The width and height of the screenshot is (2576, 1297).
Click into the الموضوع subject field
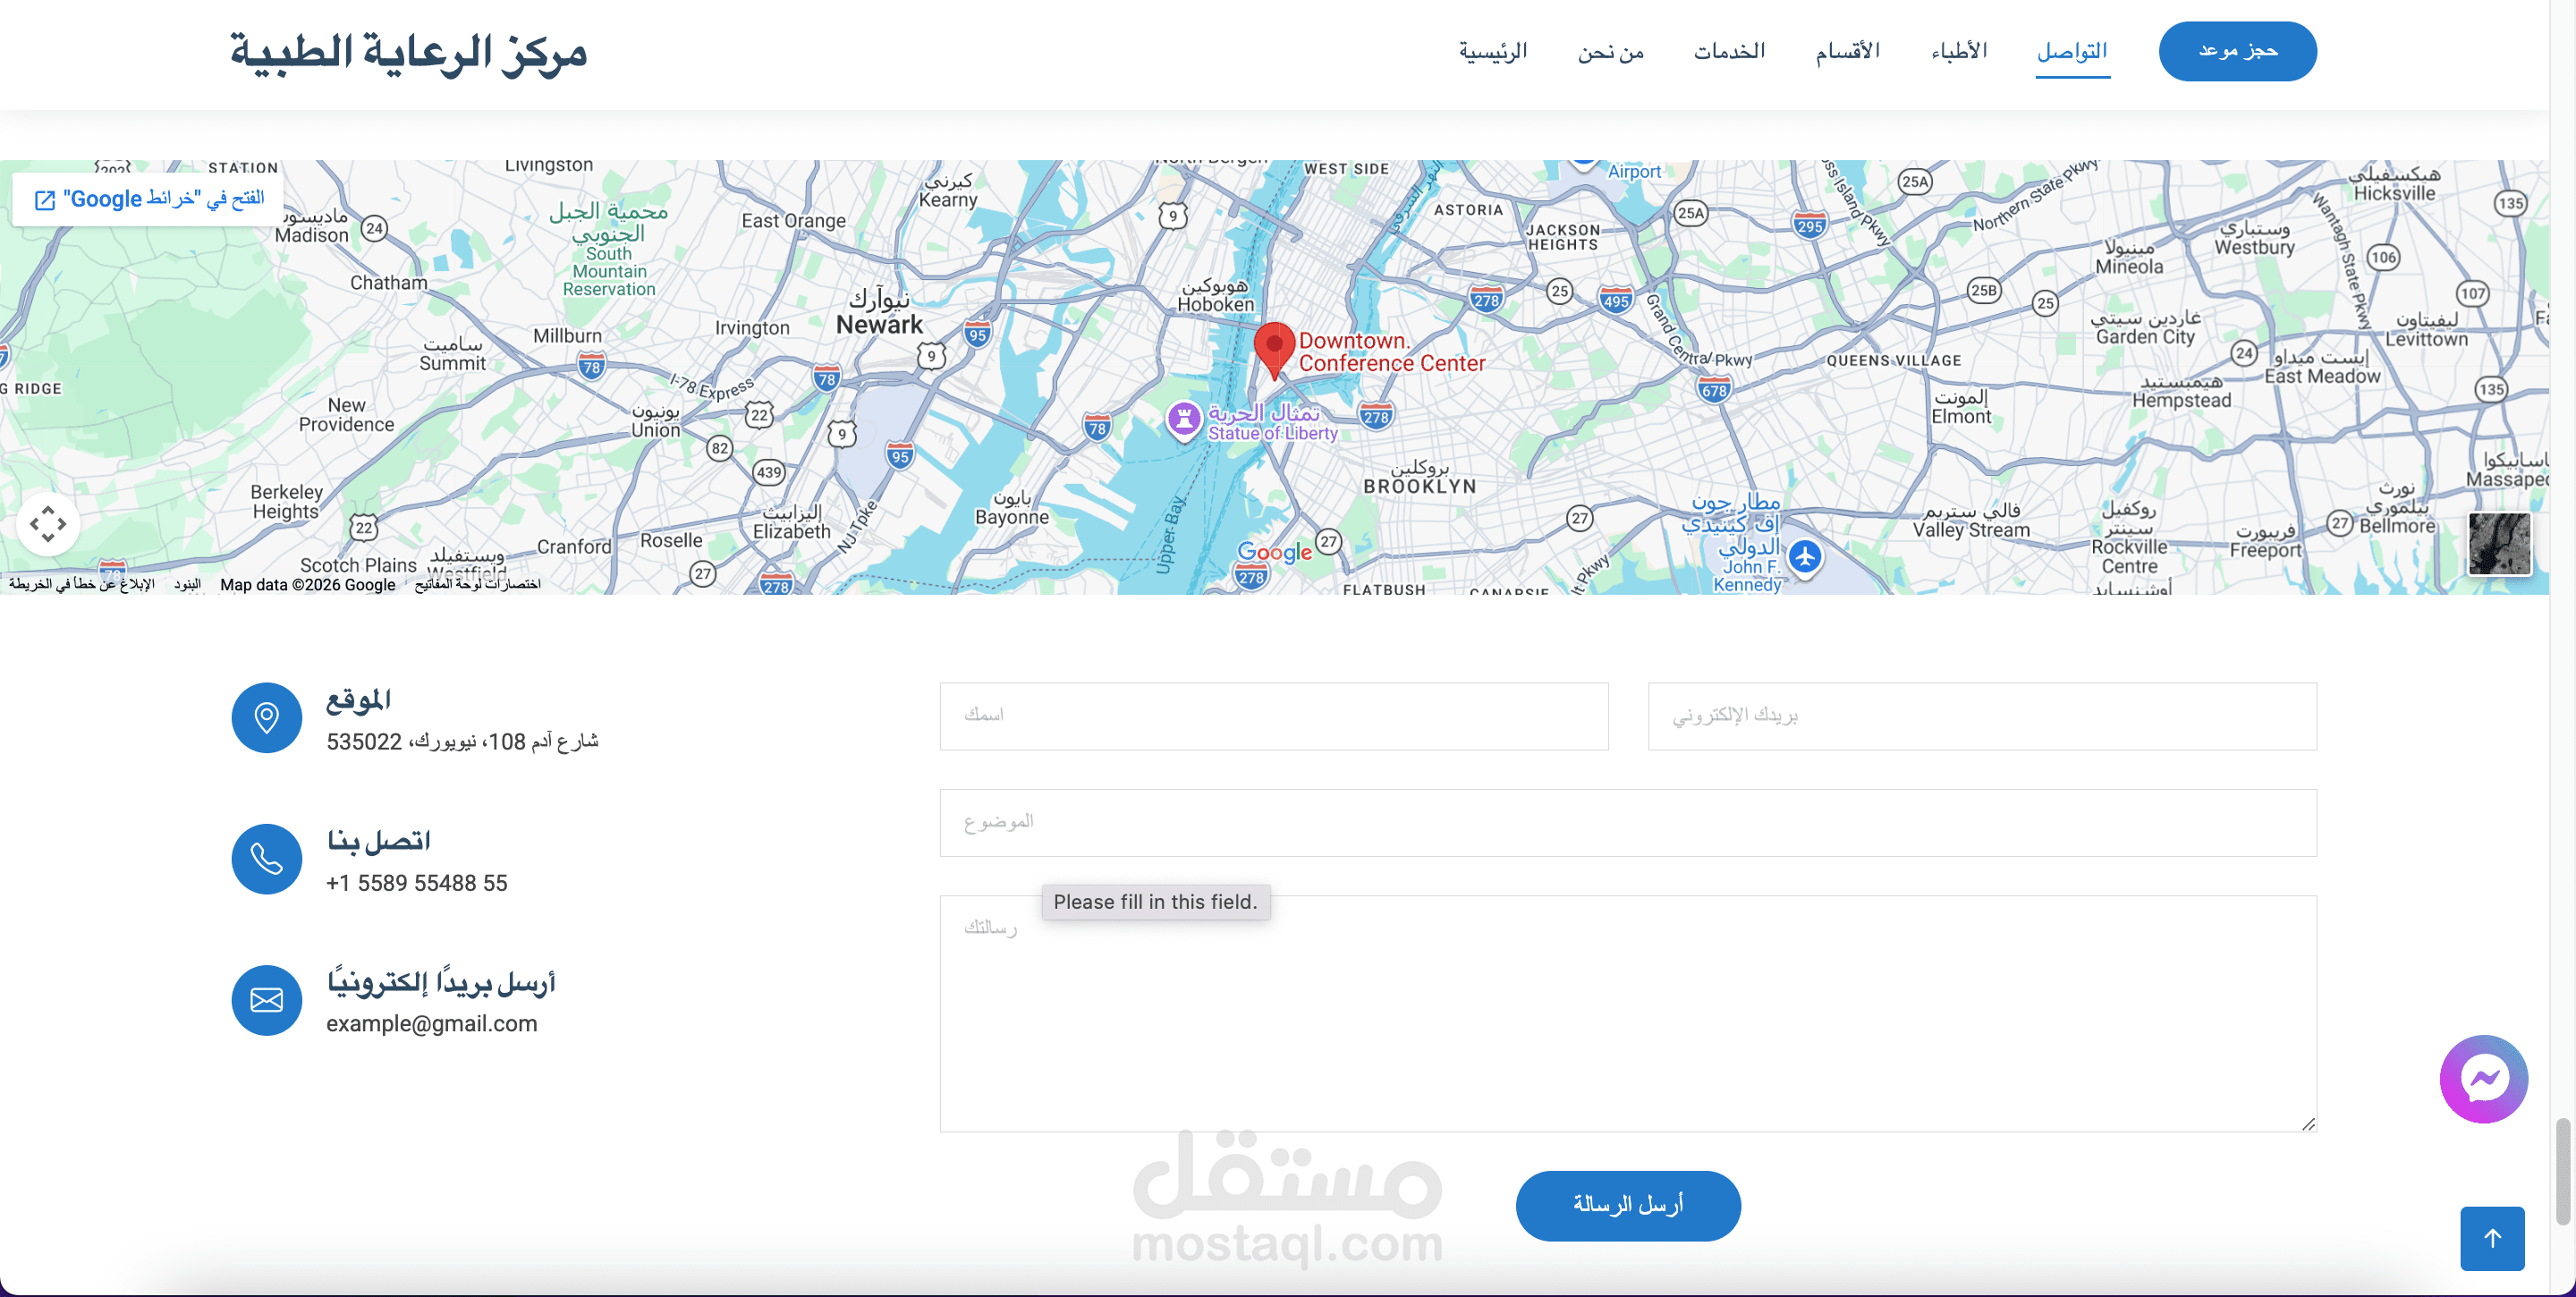coord(1627,822)
